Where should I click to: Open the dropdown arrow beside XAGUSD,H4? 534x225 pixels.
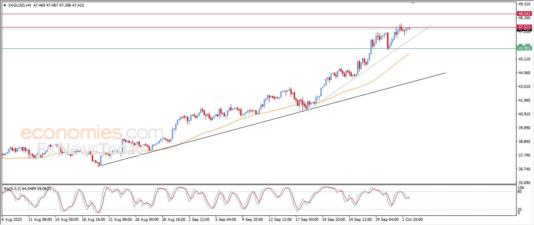coord(5,5)
